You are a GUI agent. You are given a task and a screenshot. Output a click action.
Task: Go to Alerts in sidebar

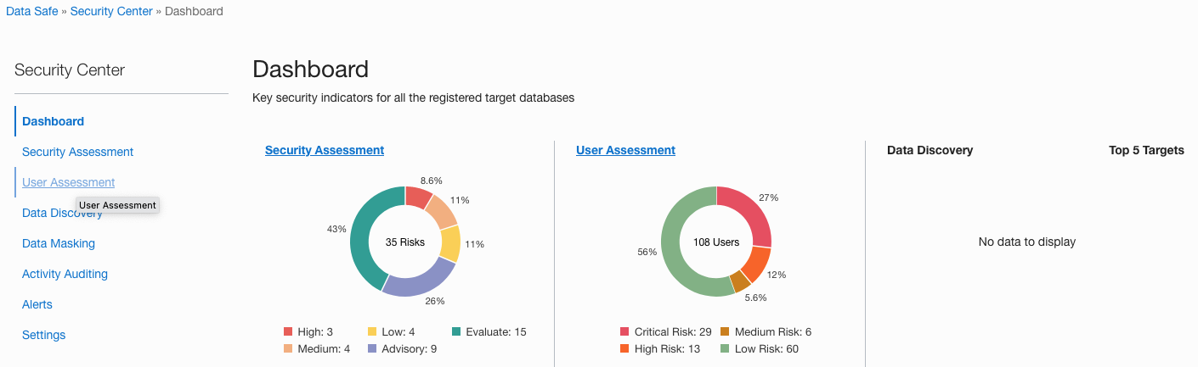pyautogui.click(x=37, y=304)
